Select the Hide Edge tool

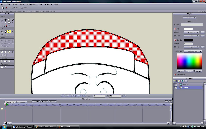[x=9, y=35]
